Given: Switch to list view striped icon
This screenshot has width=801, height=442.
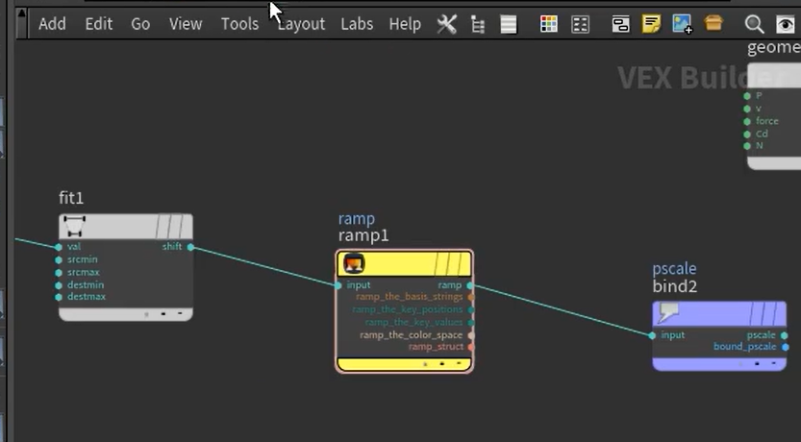Looking at the screenshot, I should pyautogui.click(x=509, y=24).
